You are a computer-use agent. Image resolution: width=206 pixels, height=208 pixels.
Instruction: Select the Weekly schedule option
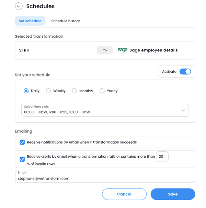point(48,91)
